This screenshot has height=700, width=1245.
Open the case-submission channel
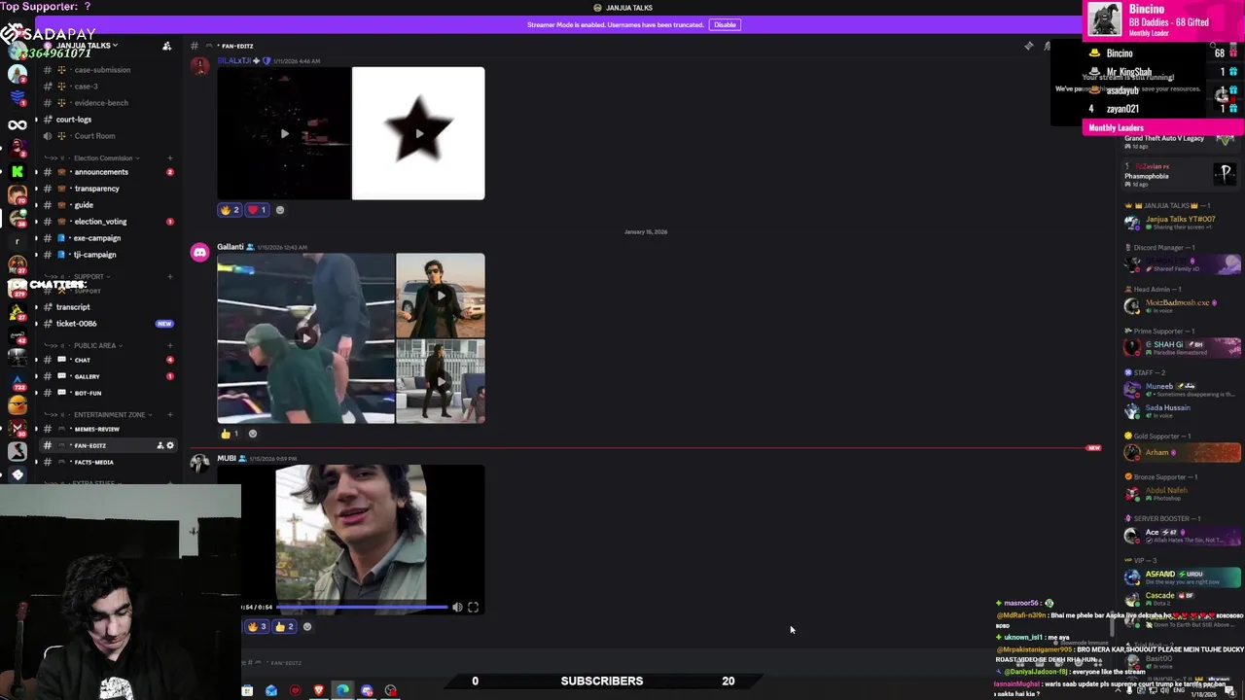tap(108, 70)
